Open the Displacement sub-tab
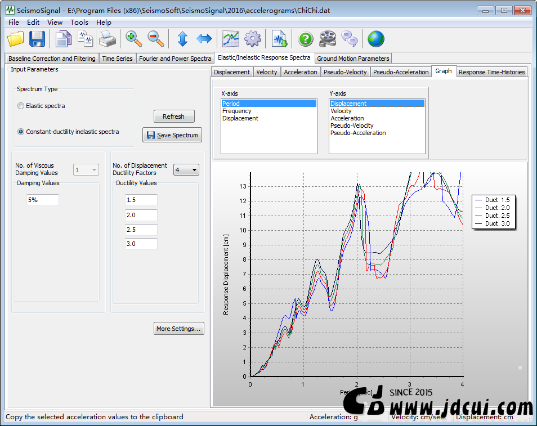Viewport: 537px width, 426px height. click(232, 72)
